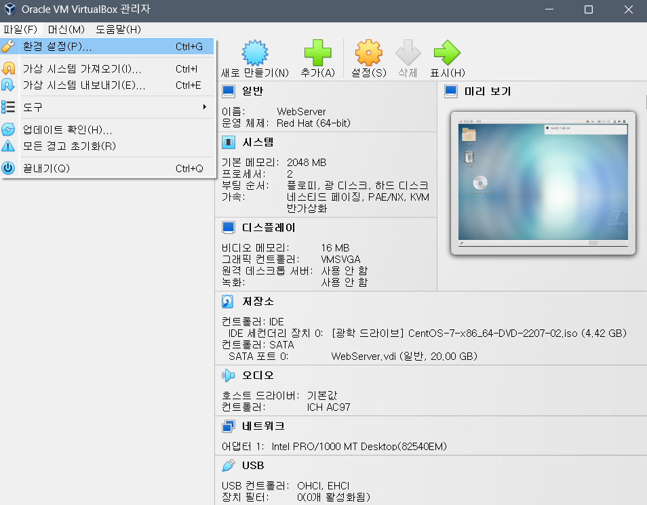Click the VMSVGA graphics controller value
The height and width of the screenshot is (505, 647).
[341, 260]
